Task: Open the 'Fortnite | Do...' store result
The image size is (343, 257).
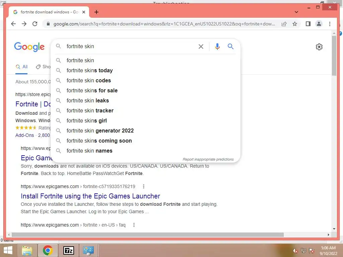Action: [33, 104]
